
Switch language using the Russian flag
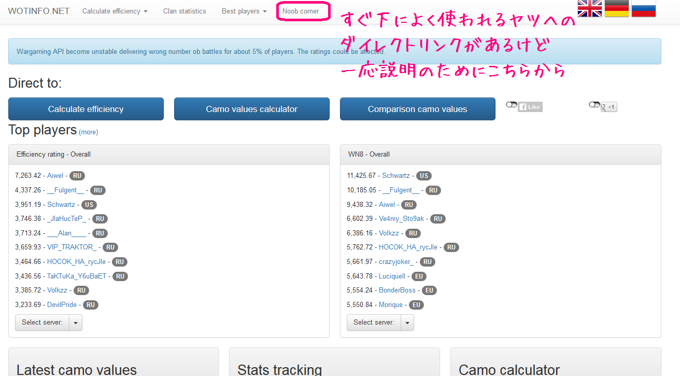click(644, 8)
